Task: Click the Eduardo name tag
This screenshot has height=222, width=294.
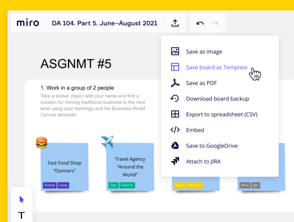Action: (x=127, y=185)
